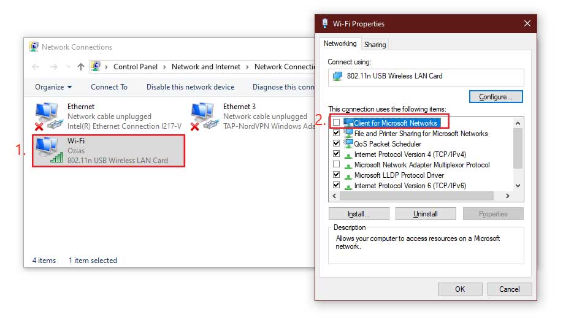Click the Uninstall button
Viewport: 574px width, 320px height.
pos(426,214)
